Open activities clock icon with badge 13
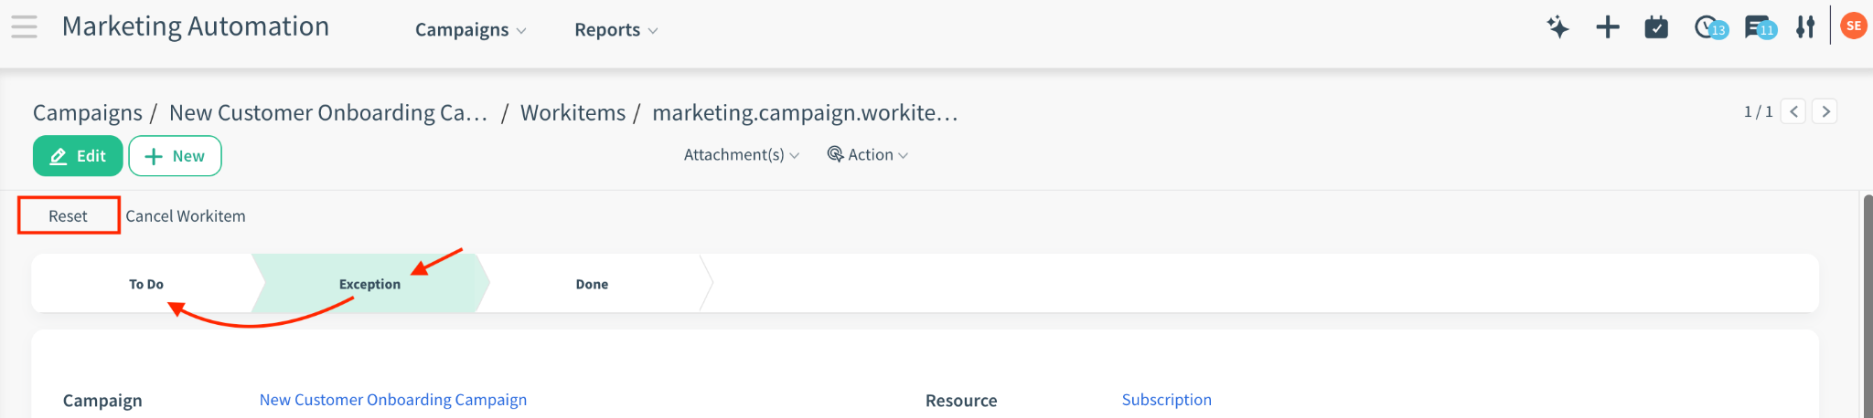The width and height of the screenshot is (1873, 418). point(1709,28)
